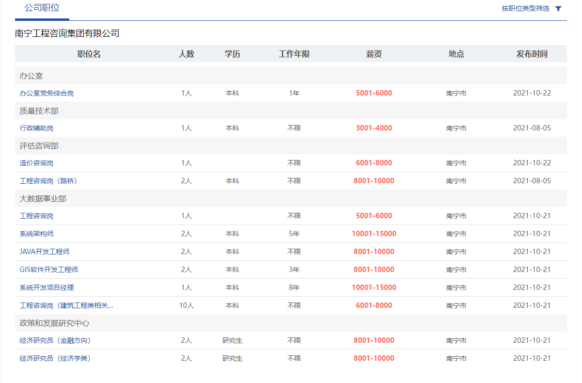Image resolution: width=582 pixels, height=383 pixels.
Task: Click salary 8001-10000 in JAVA开发工程师 row
Action: [374, 252]
